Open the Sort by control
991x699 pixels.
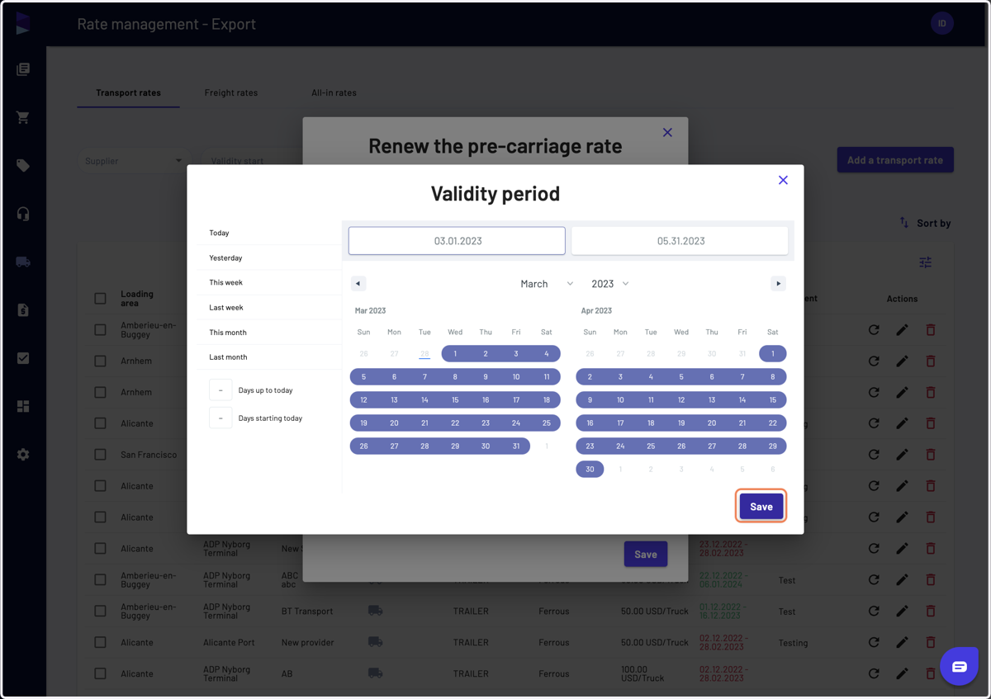pos(925,223)
